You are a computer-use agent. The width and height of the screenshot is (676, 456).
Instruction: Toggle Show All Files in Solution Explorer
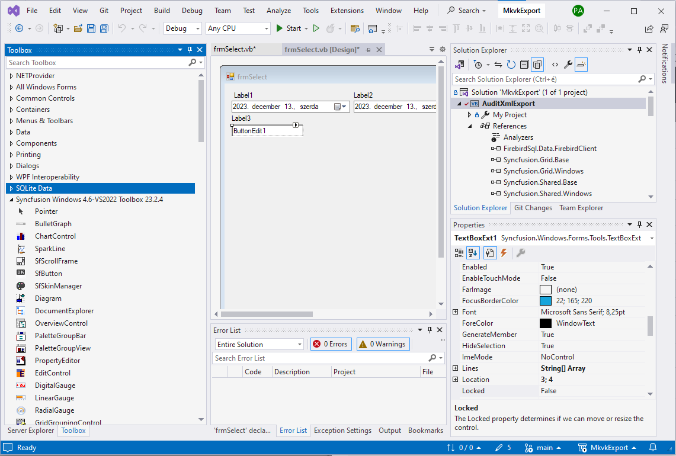(537, 65)
